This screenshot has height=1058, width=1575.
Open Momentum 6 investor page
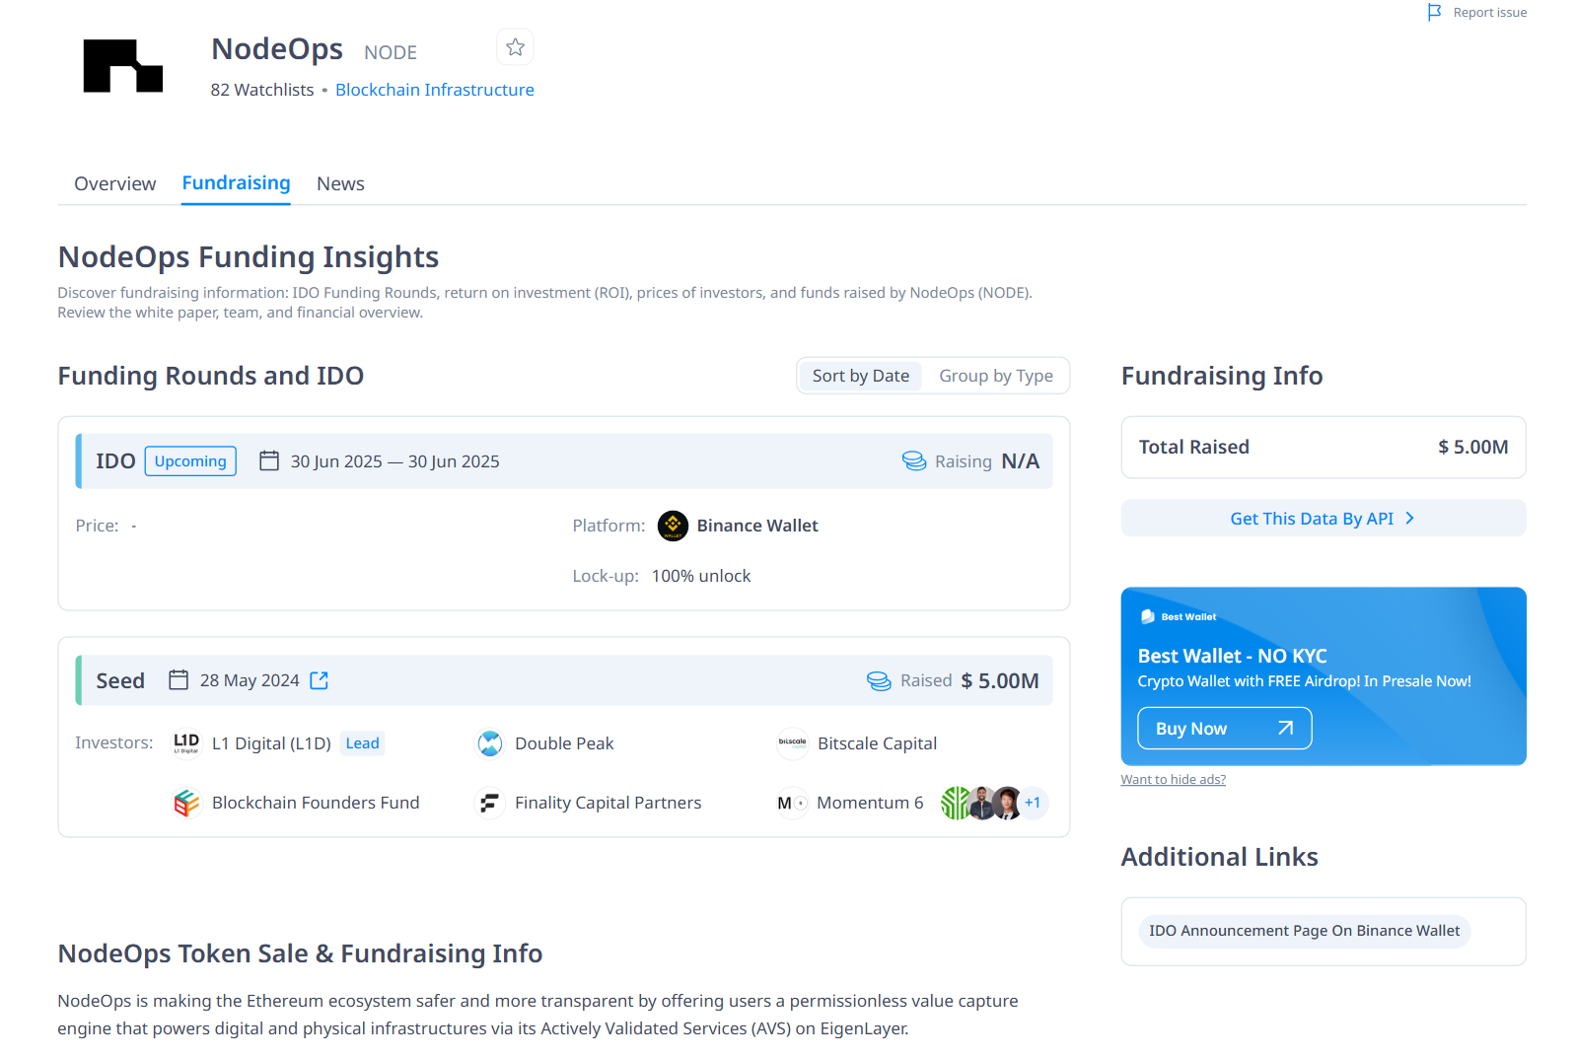click(870, 803)
